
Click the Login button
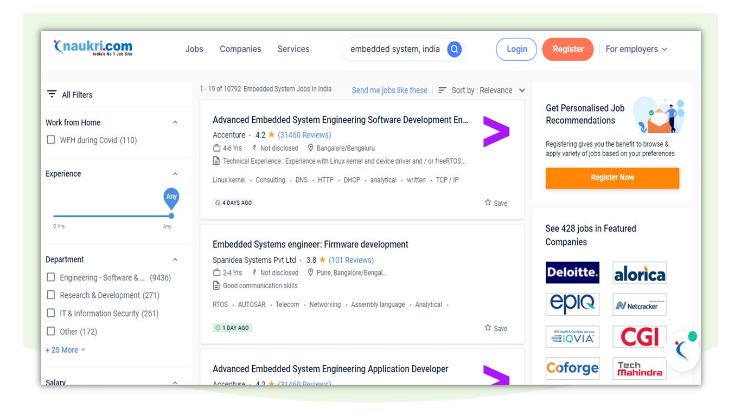coord(516,49)
